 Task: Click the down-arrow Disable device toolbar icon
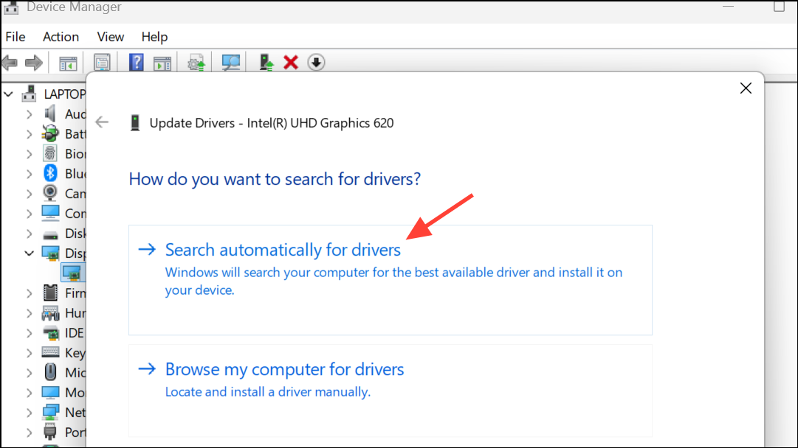coord(316,63)
